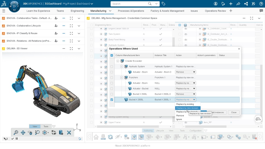265x149 pixels.
Task: Click the blue X tool in 3D Viewer toolbar
Action: point(69,133)
